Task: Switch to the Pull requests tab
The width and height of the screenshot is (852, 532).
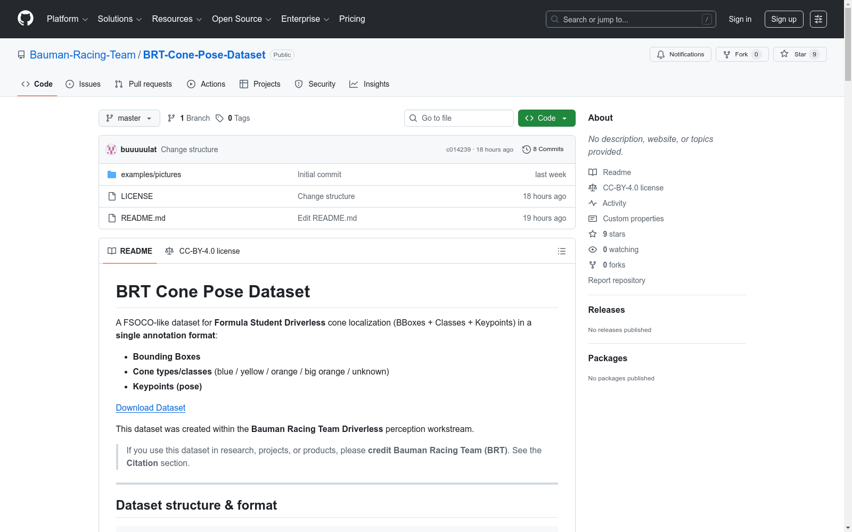Action: [143, 84]
